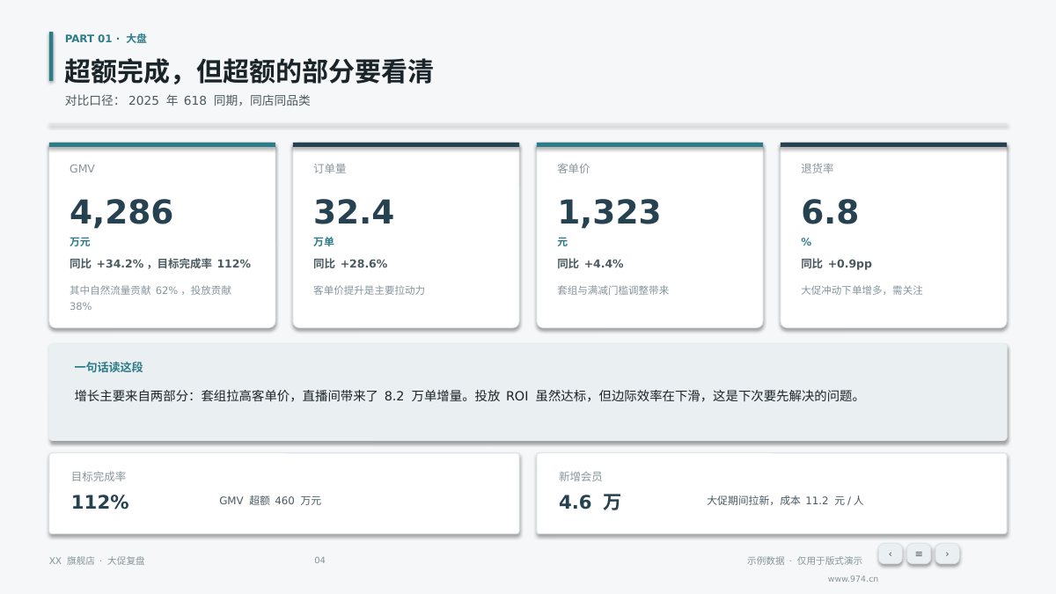Viewport: 1056px width, 594px height.
Task: Select the 112% value in bottom card
Action: click(100, 502)
